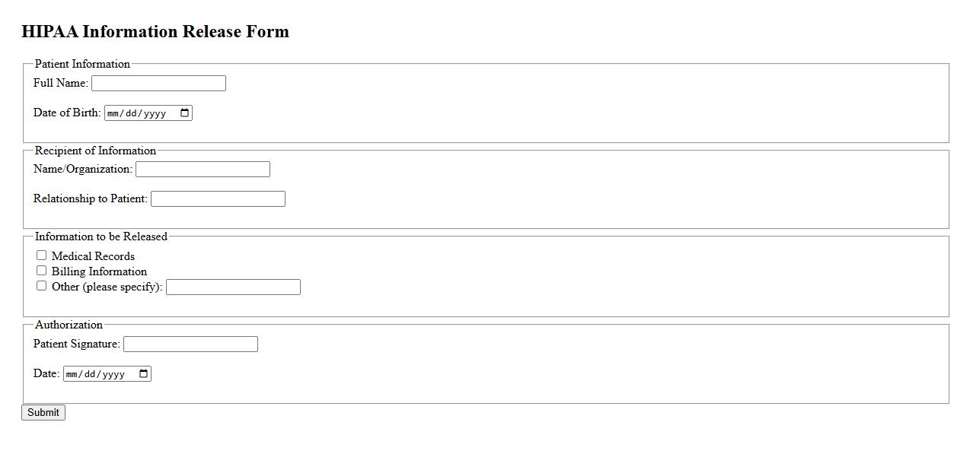Image resolution: width=973 pixels, height=457 pixels.
Task: Select year segment of Date of Birth
Action: pyautogui.click(x=155, y=113)
